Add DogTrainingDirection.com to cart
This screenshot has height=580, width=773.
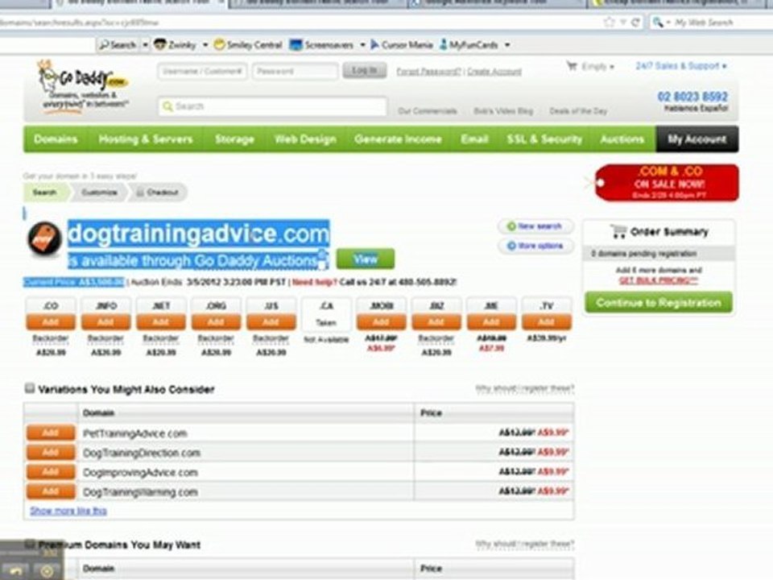(x=51, y=452)
